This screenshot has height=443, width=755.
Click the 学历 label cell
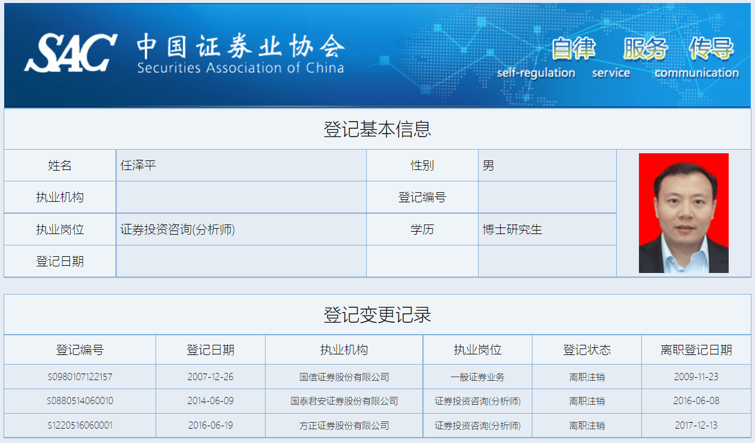(422, 229)
